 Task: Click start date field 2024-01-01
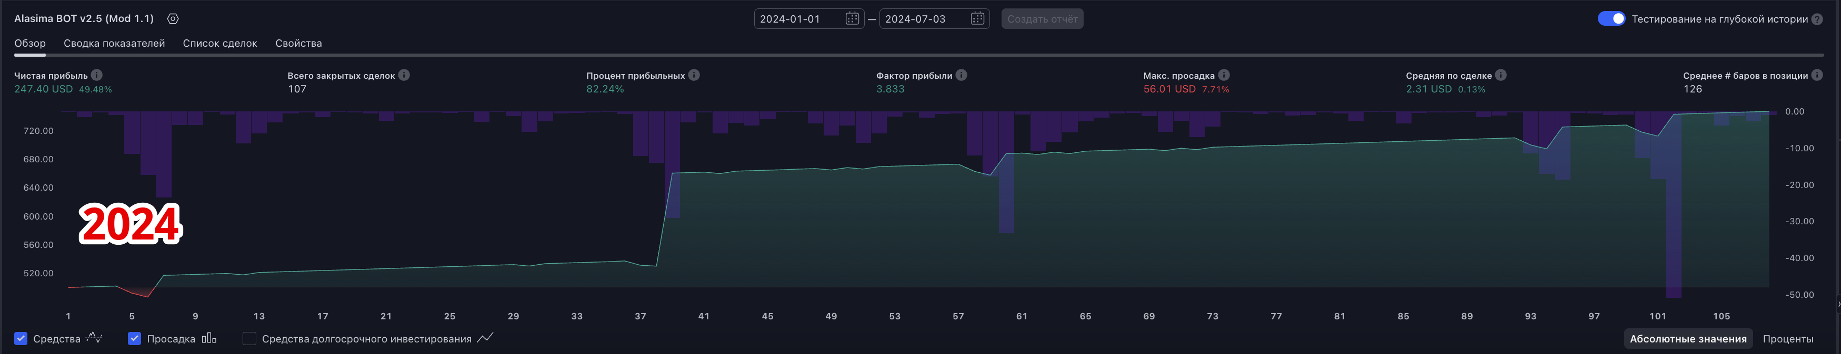coord(809,19)
